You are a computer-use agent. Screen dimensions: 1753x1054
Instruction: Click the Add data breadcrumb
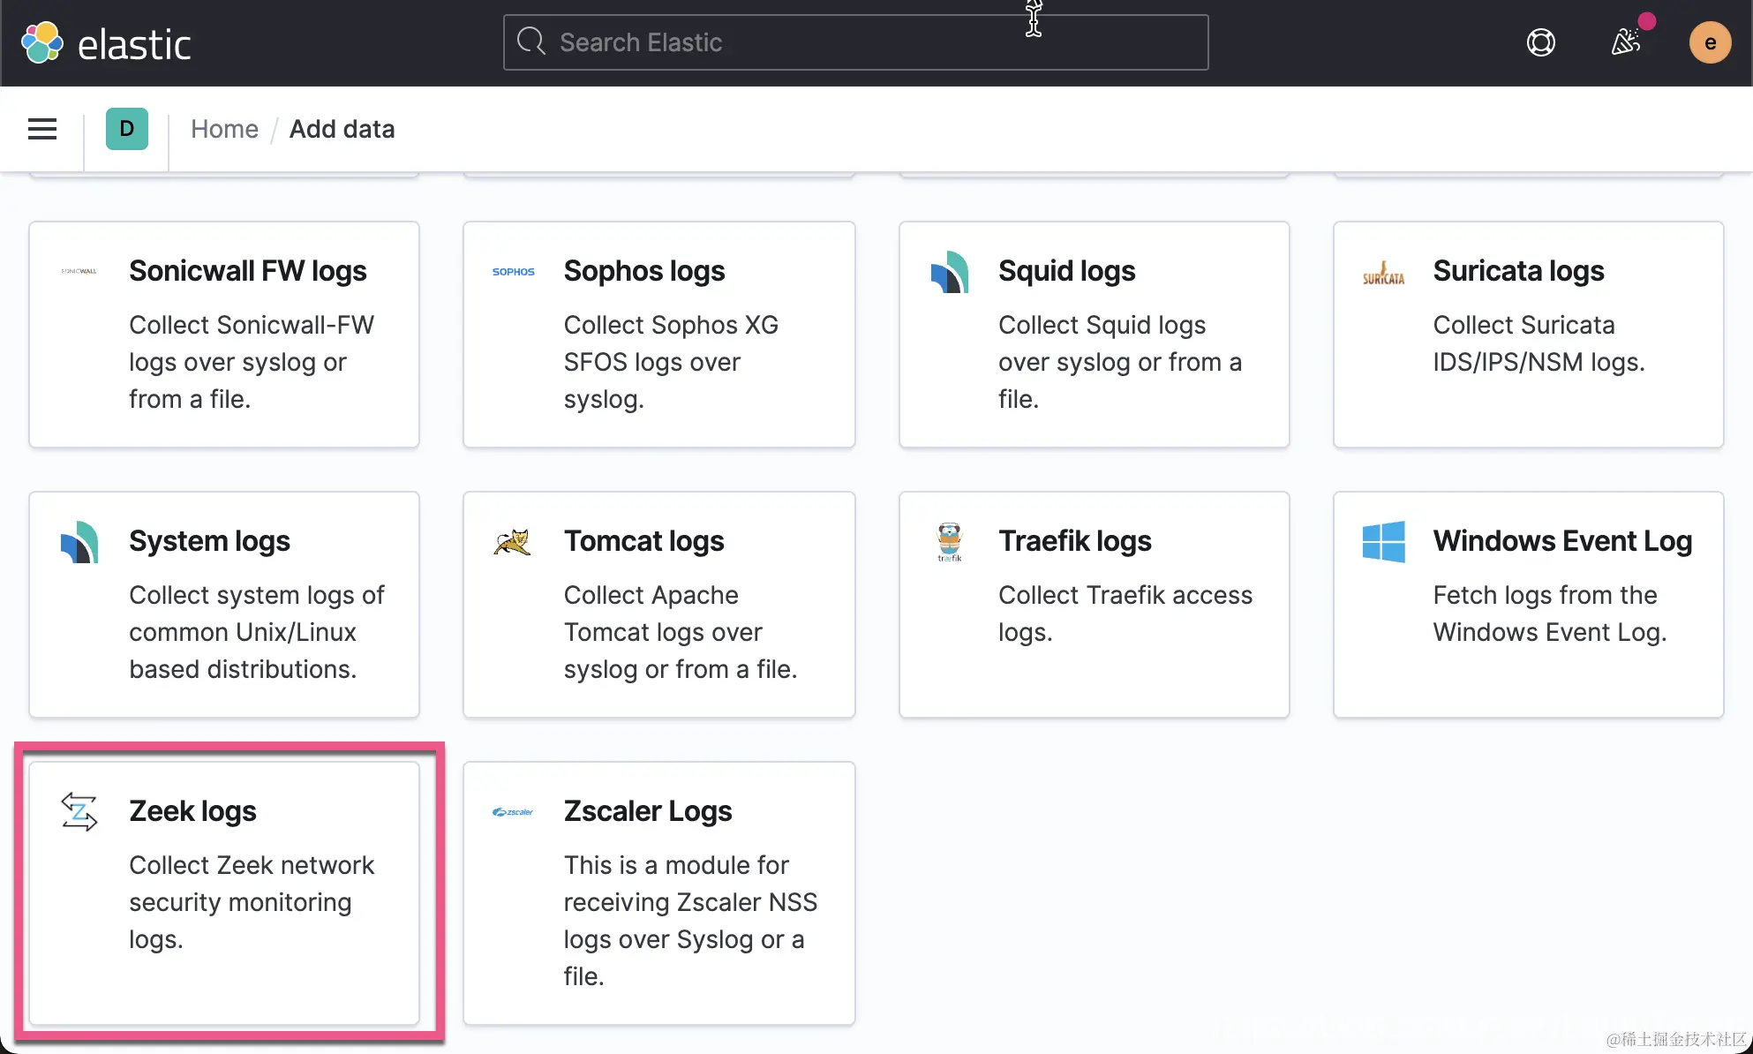[x=342, y=129]
